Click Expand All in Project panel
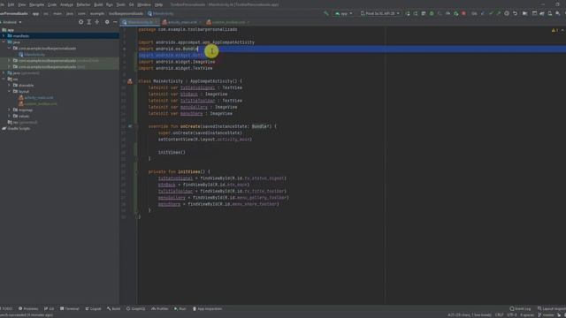The height and width of the screenshot is (318, 566). click(x=88, y=22)
